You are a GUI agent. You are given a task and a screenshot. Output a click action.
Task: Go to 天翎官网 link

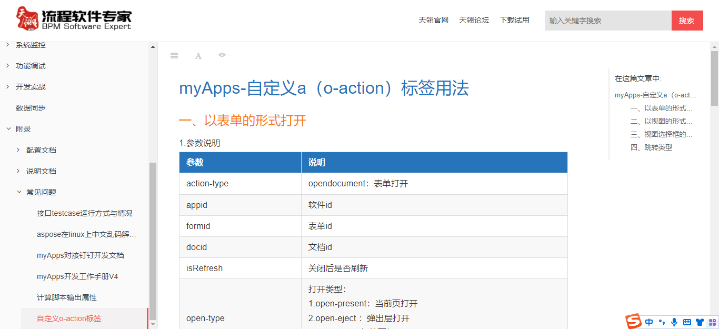pyautogui.click(x=433, y=20)
